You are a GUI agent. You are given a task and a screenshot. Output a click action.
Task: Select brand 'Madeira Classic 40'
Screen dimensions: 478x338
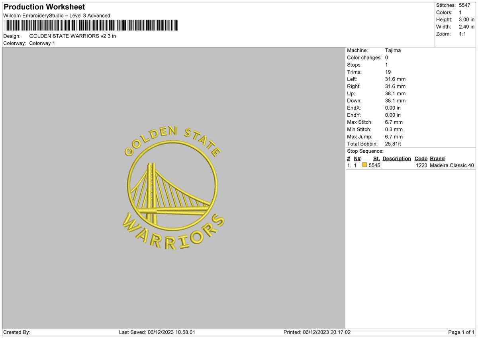[452, 165]
